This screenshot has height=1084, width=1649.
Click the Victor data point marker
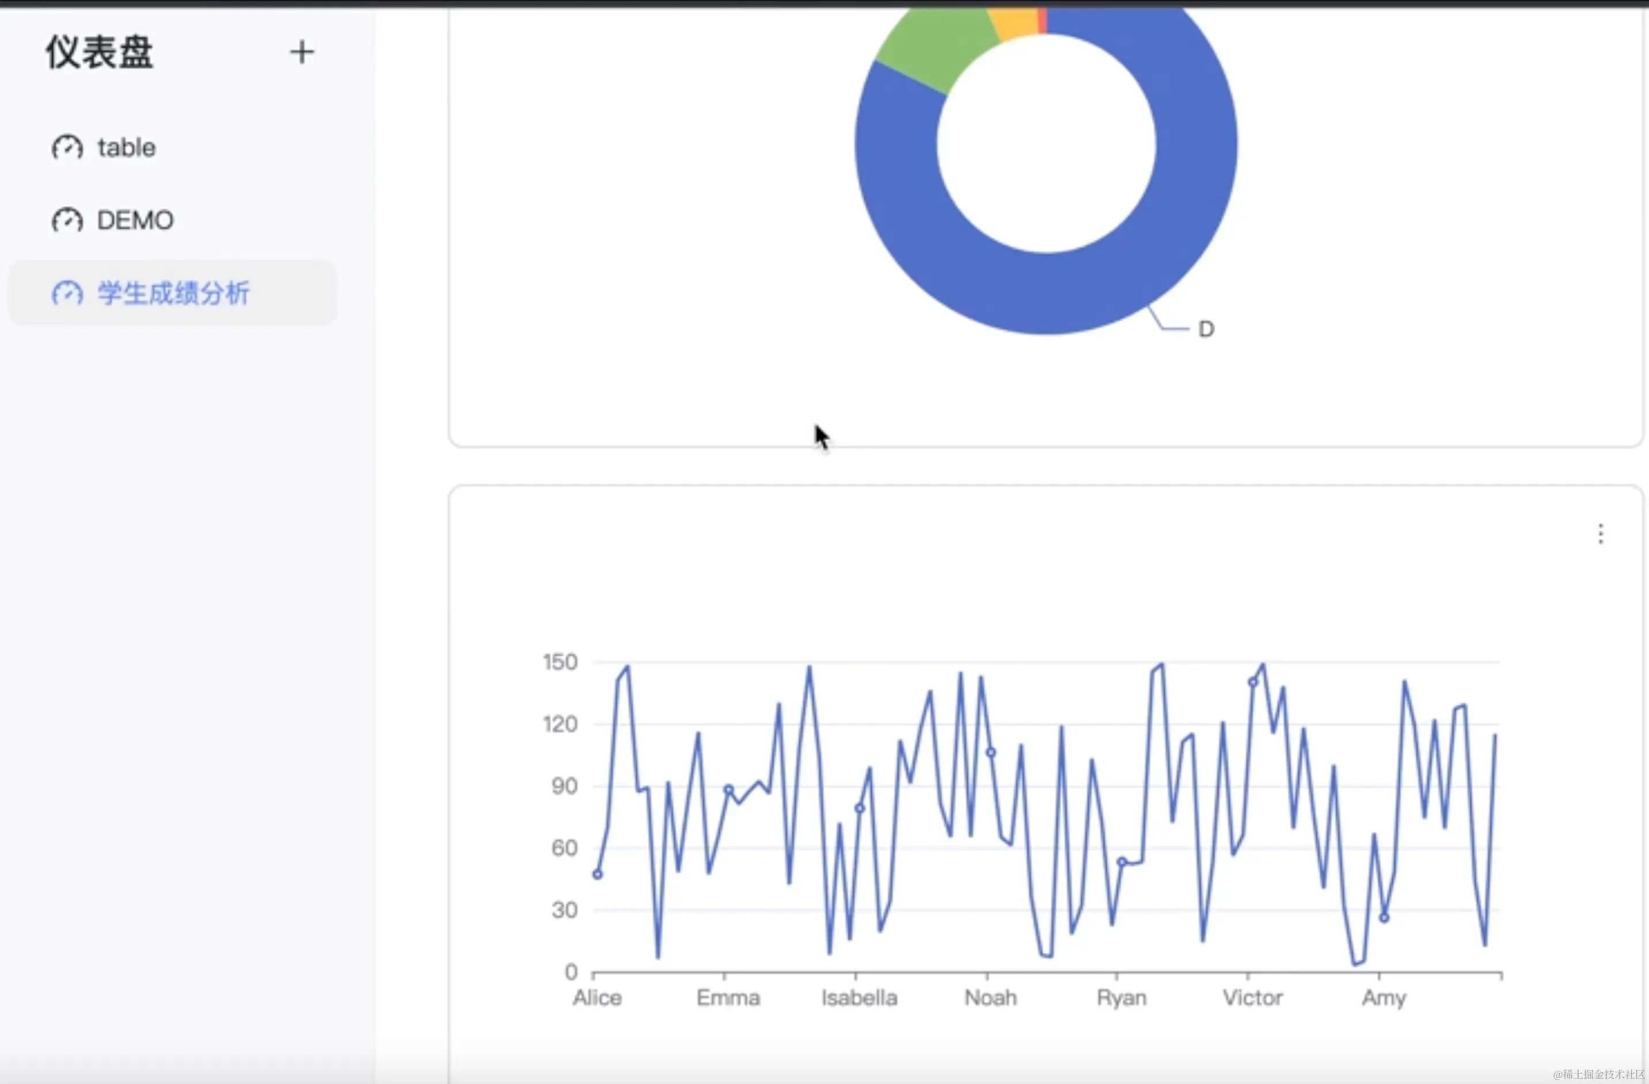coord(1253,682)
